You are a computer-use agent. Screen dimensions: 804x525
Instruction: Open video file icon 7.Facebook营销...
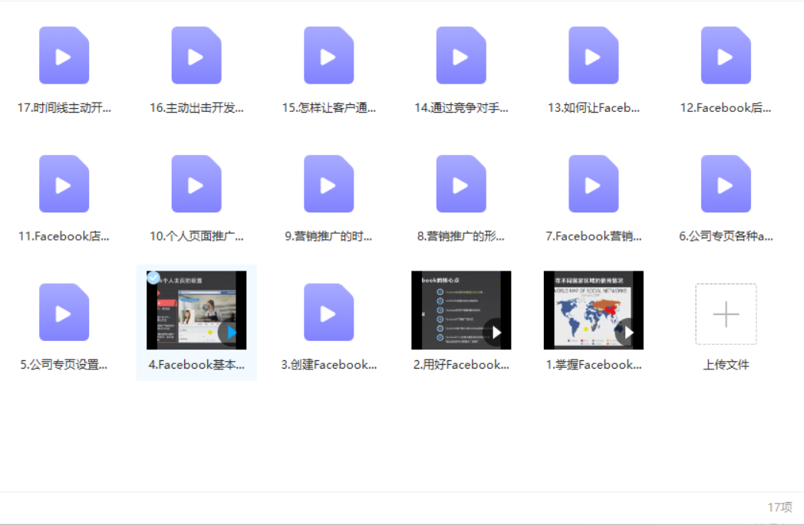click(593, 184)
